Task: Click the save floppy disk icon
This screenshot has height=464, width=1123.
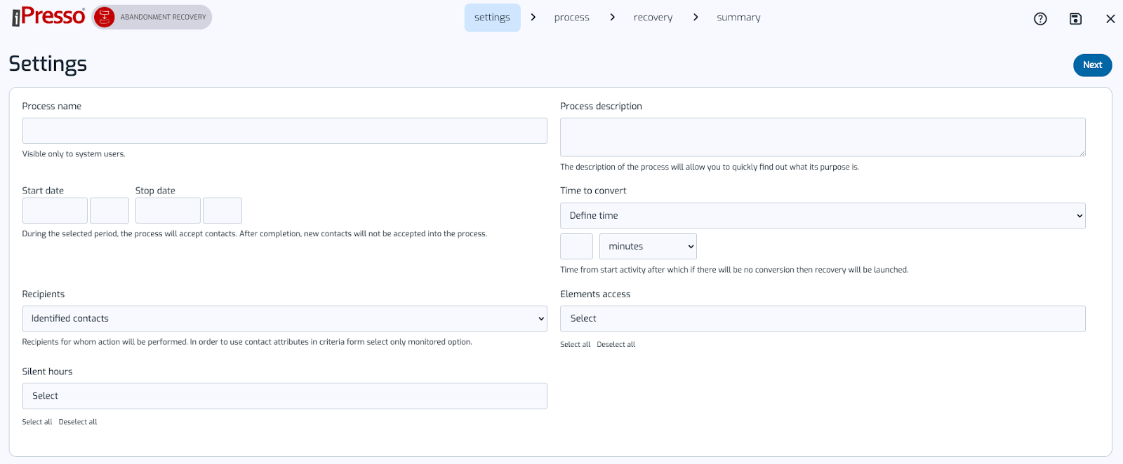Action: pyautogui.click(x=1075, y=19)
